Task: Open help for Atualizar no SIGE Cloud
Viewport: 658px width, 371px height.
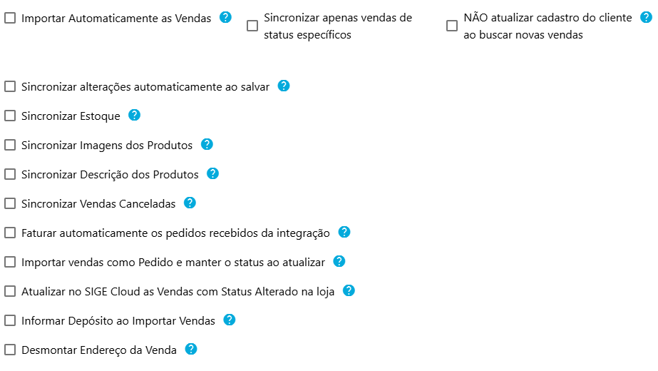Action: [349, 290]
